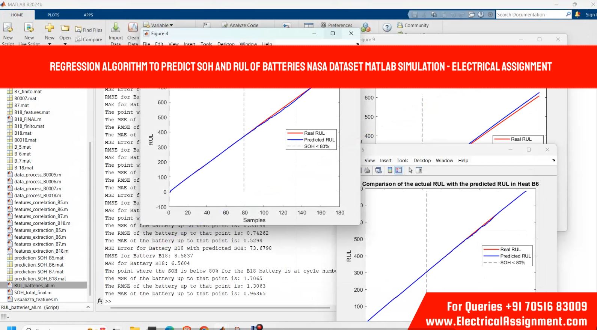The width and height of the screenshot is (597, 330).
Task: Click the Command Window horizontal scrollbar
Action: [220, 308]
